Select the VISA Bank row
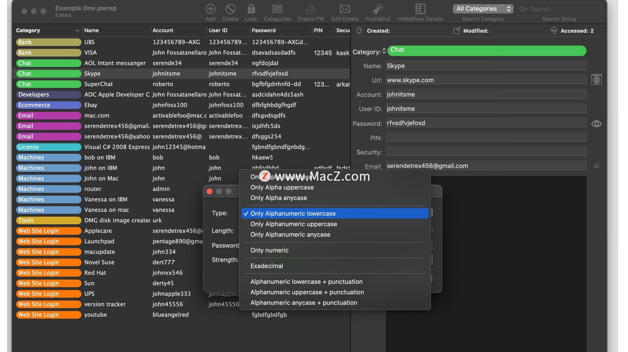The width and height of the screenshot is (628, 352). click(182, 53)
